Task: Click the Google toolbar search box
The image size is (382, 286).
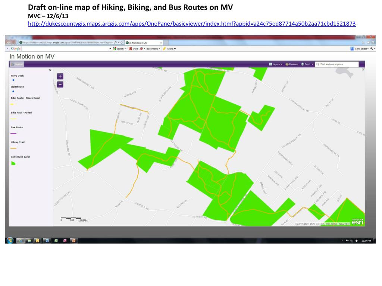Action: coord(65,49)
